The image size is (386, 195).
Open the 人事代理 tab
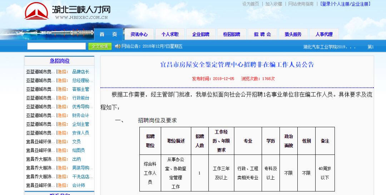click(x=324, y=35)
